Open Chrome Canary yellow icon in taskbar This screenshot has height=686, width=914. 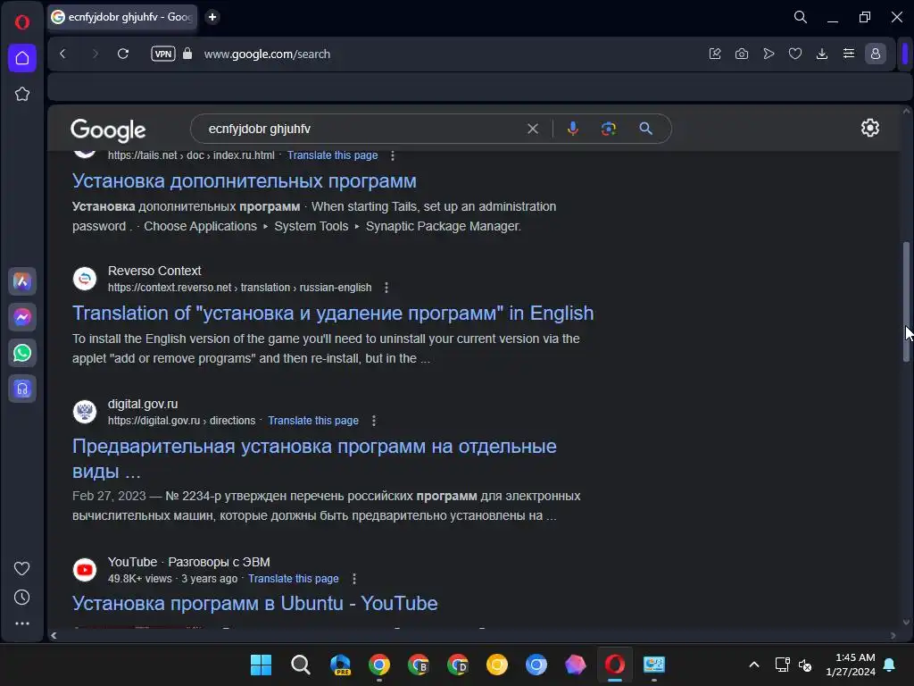496,665
